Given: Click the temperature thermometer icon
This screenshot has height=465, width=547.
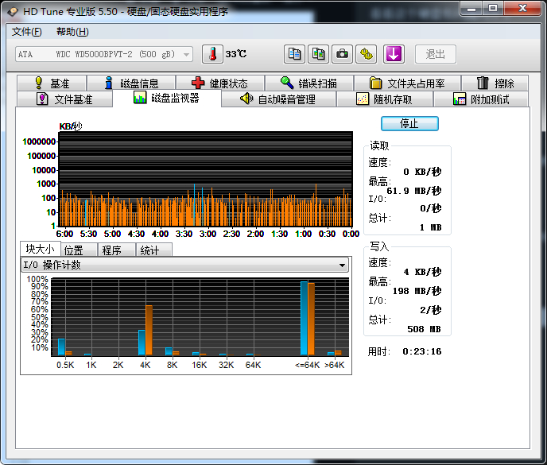Looking at the screenshot, I should click(x=212, y=54).
